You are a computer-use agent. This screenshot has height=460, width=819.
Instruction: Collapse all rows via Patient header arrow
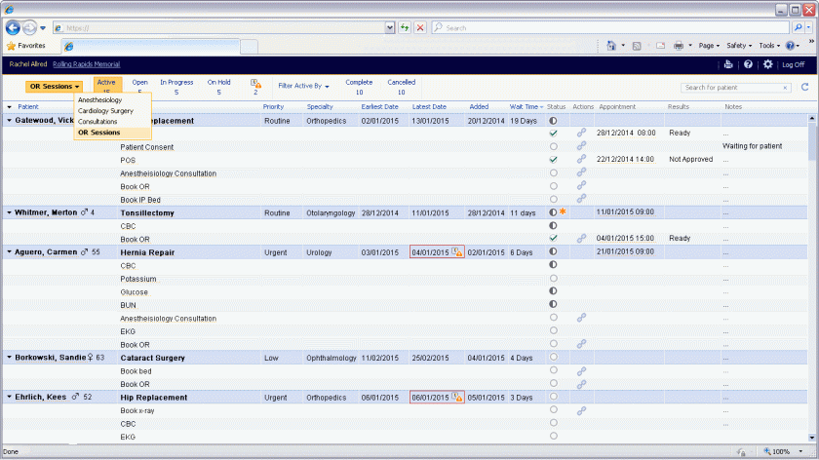10,107
